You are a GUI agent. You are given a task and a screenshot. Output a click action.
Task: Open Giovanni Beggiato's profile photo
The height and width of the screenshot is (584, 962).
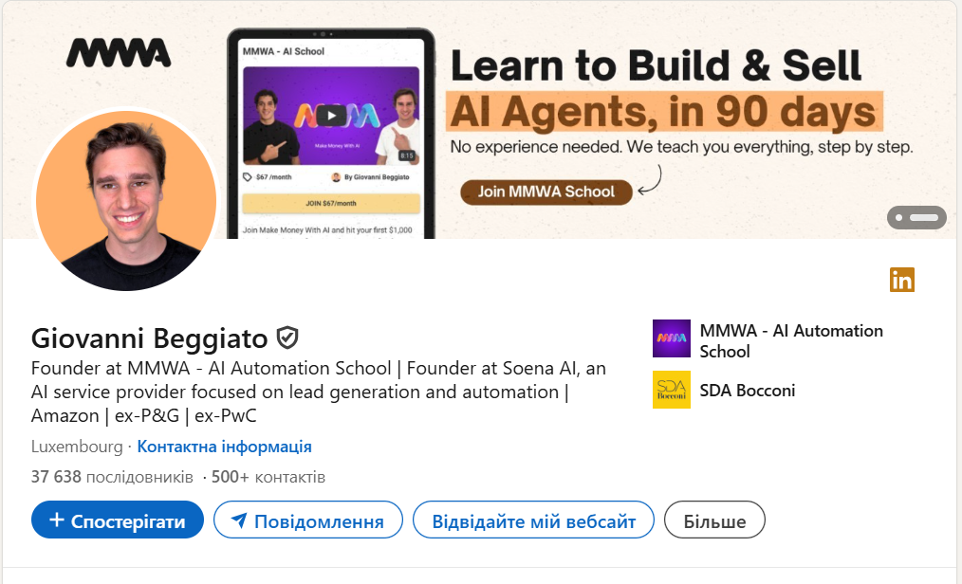(126, 200)
